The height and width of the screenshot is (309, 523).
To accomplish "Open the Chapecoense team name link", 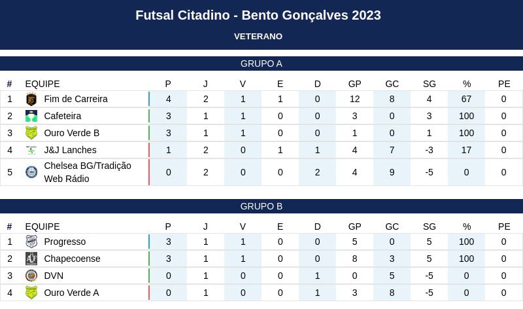I will [x=72, y=259].
